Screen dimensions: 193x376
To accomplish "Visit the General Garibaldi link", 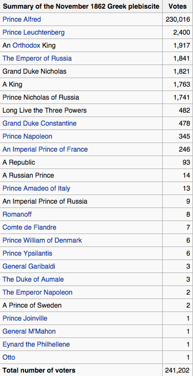I will point(29,266).
